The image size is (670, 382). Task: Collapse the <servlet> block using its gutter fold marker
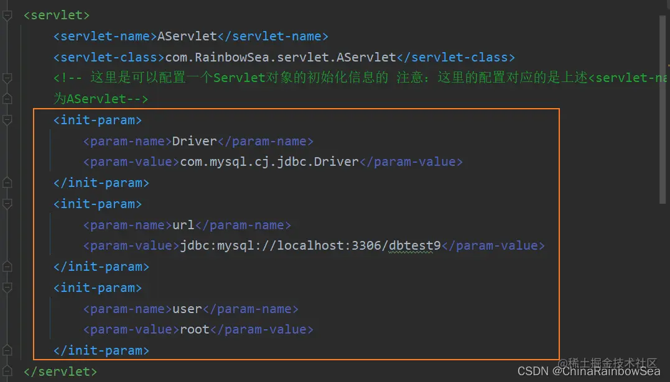tap(7, 16)
